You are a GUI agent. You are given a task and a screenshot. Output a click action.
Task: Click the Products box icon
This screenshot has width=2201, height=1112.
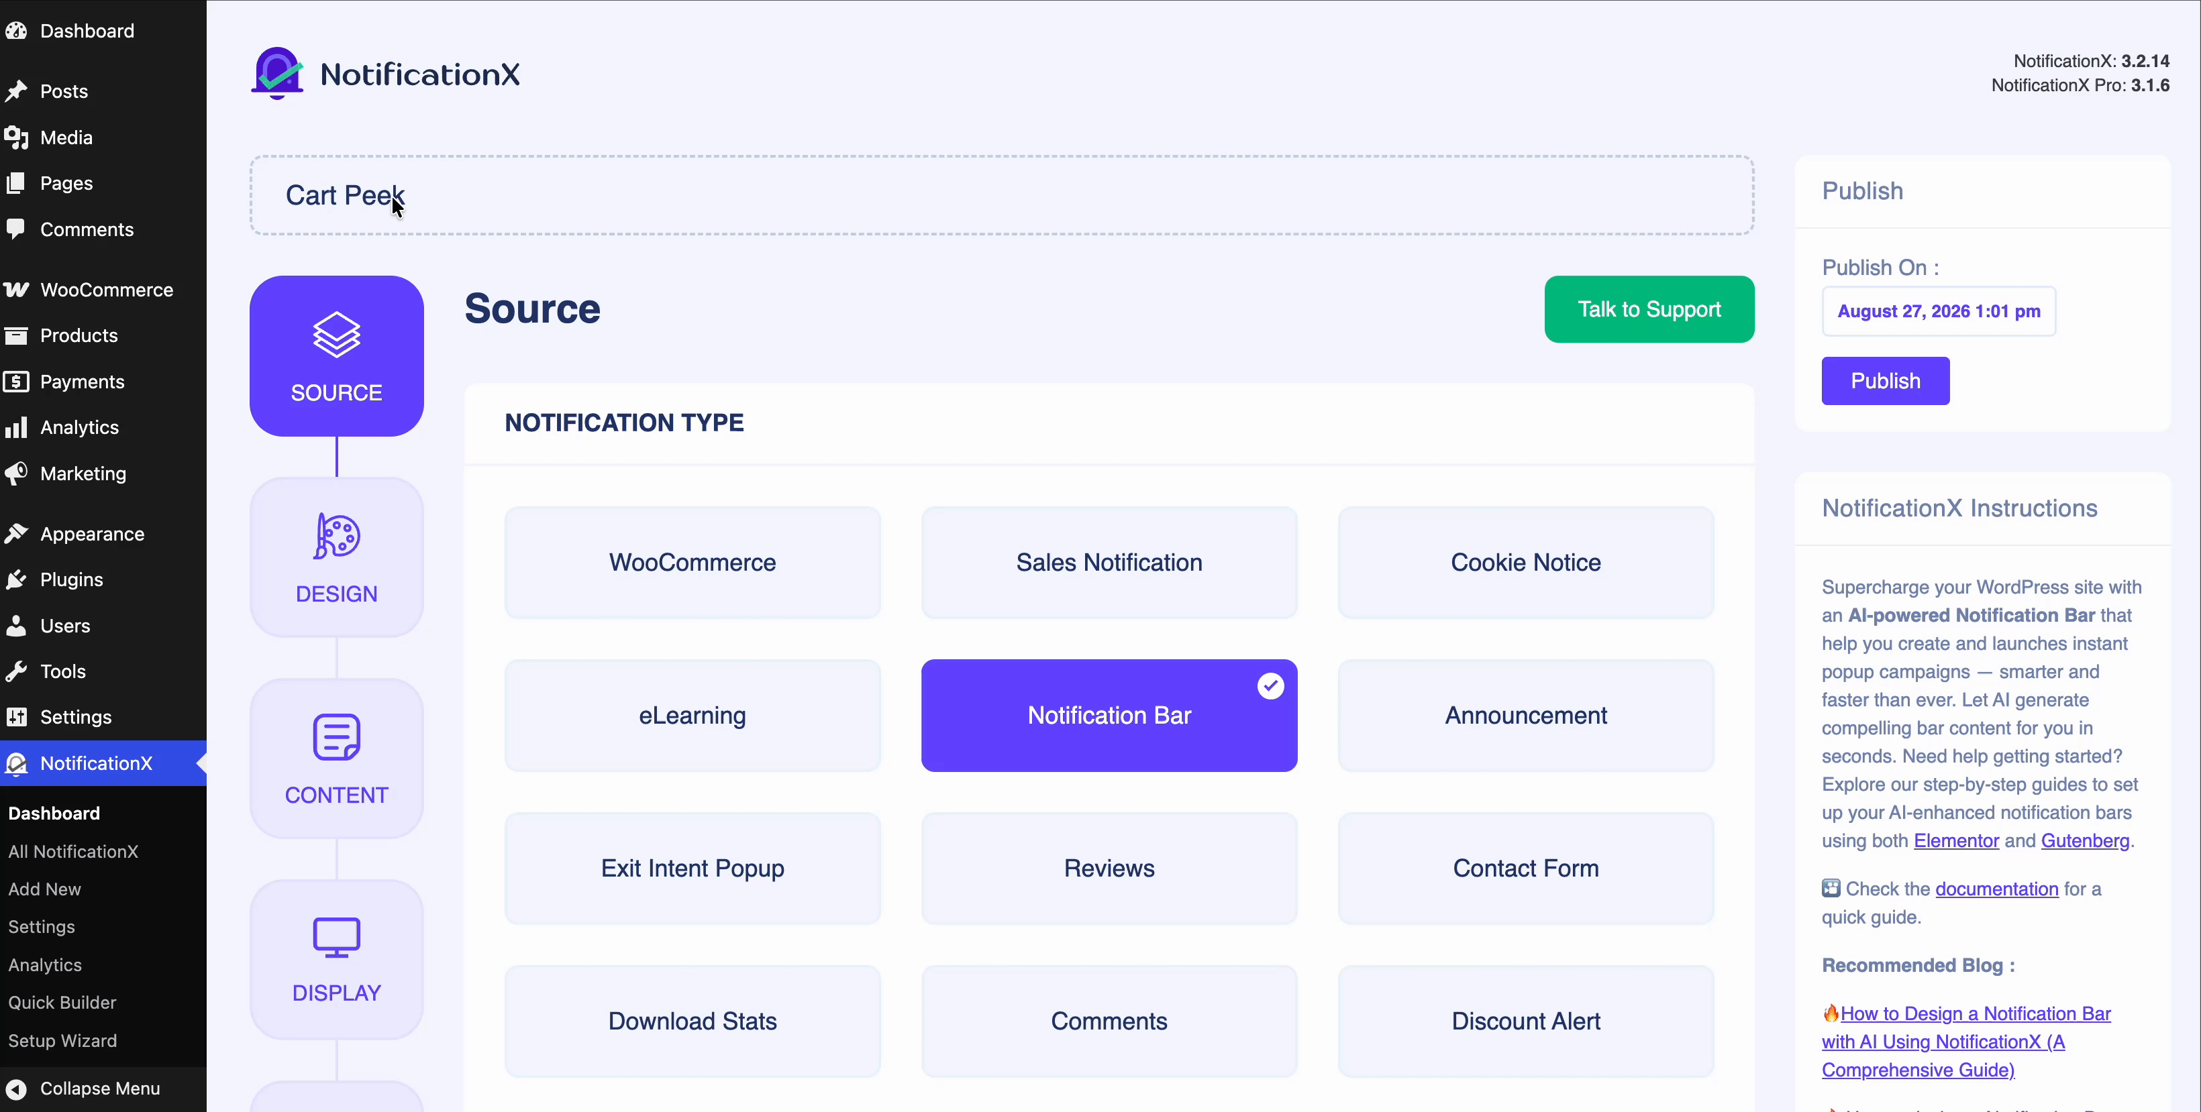[x=16, y=335]
